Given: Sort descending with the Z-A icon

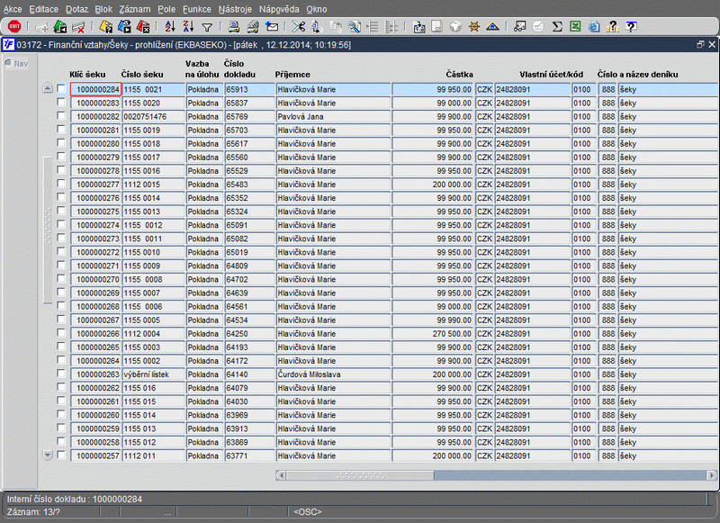Looking at the screenshot, I should point(188,27).
